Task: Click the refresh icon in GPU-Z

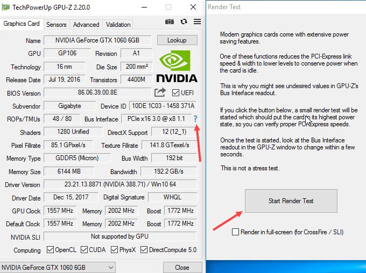Action: (x=184, y=21)
